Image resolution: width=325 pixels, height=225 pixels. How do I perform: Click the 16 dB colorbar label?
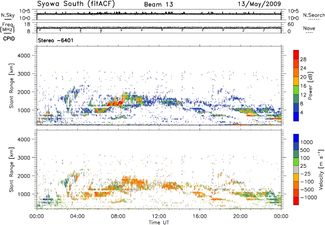(303, 86)
